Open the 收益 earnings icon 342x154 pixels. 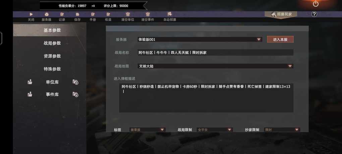point(108,14)
